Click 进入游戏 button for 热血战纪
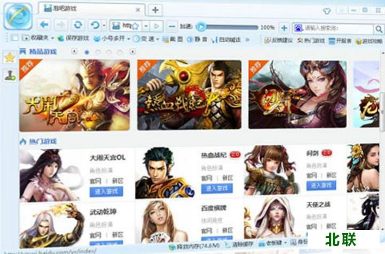 pyautogui.click(x=217, y=188)
